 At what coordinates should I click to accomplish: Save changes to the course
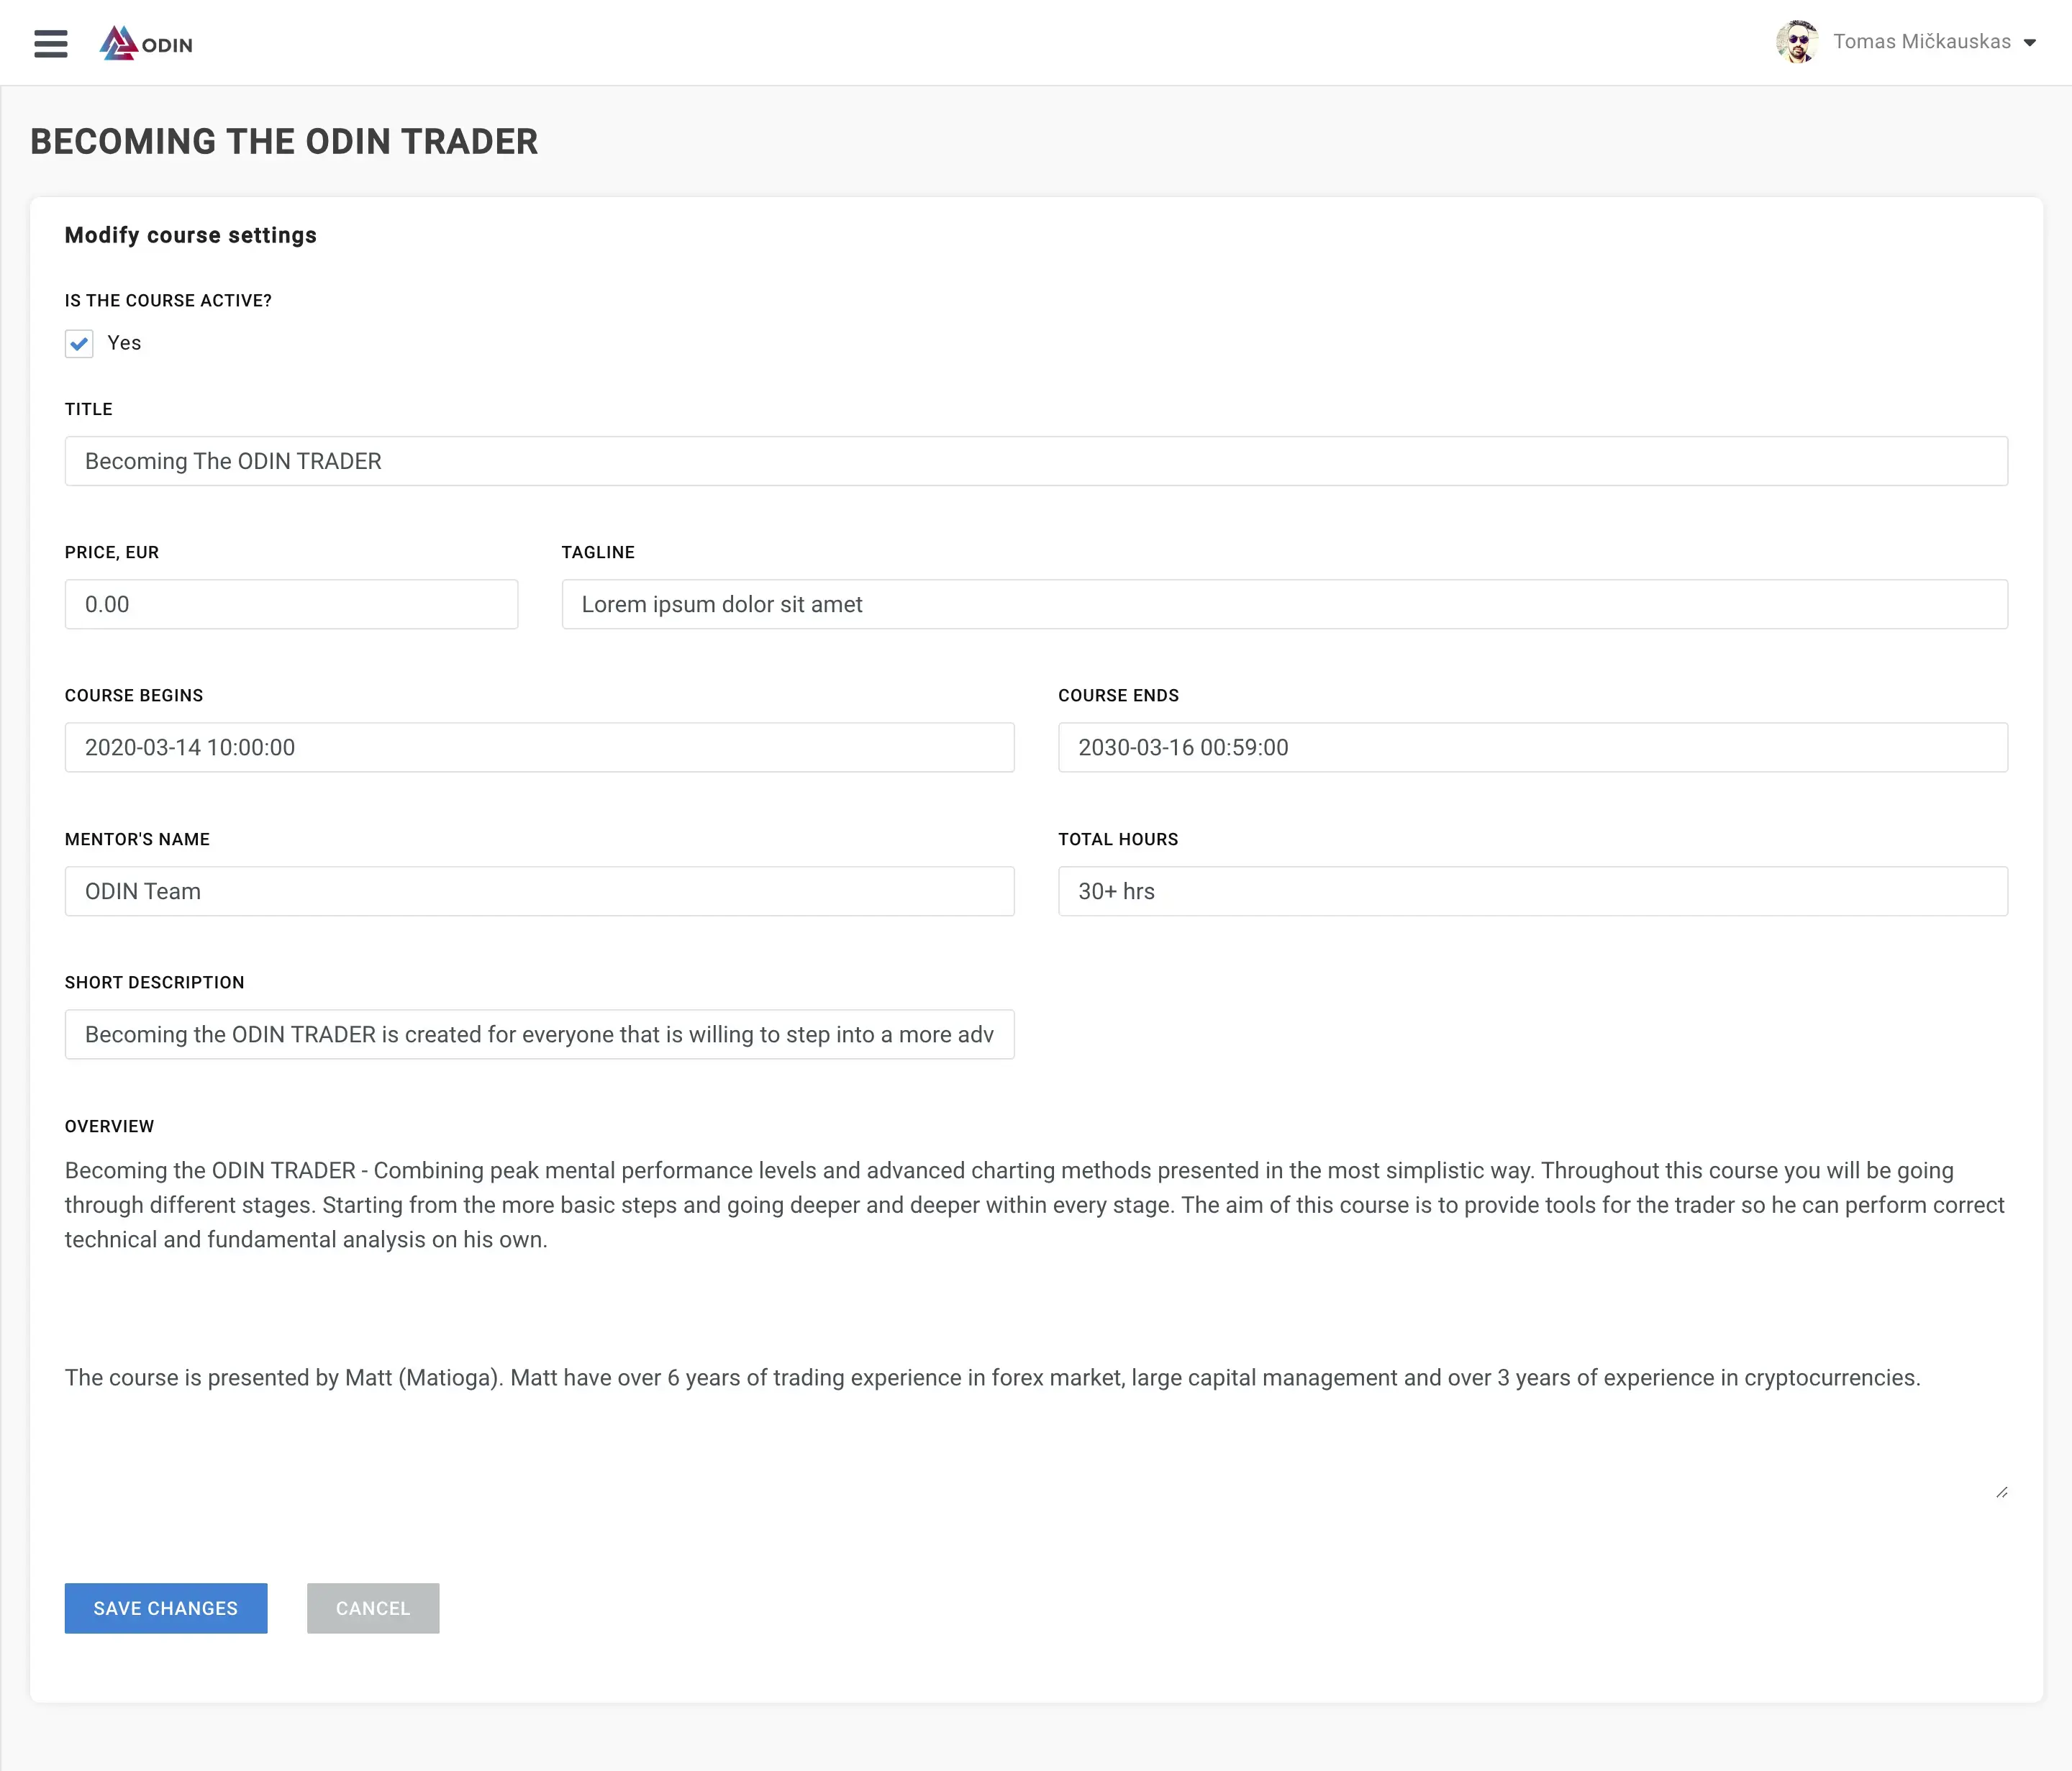tap(166, 1608)
